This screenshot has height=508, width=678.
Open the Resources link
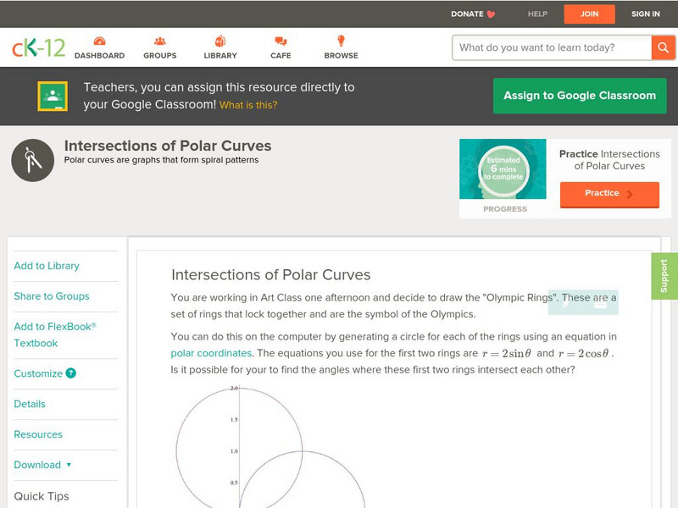click(x=38, y=434)
